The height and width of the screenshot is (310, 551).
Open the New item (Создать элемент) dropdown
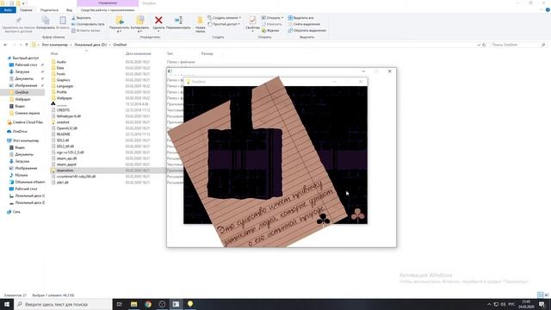click(224, 18)
